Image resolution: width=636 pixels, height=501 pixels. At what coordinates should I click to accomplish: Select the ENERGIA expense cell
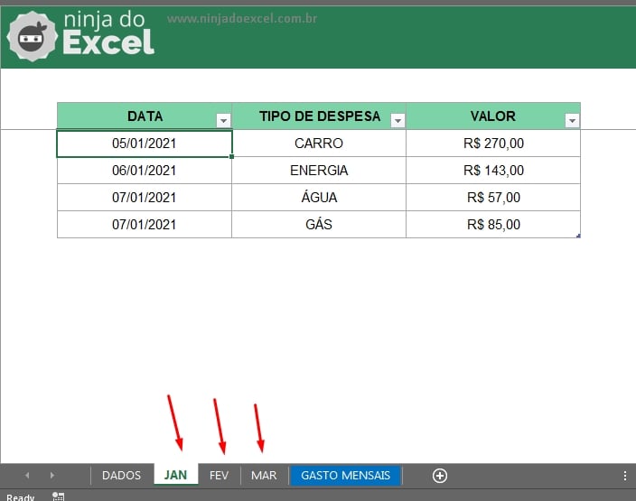319,171
